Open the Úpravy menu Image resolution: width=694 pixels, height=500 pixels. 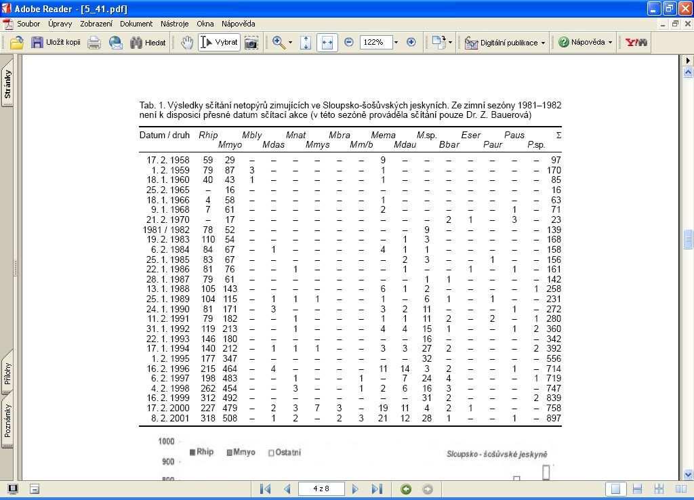coord(60,24)
